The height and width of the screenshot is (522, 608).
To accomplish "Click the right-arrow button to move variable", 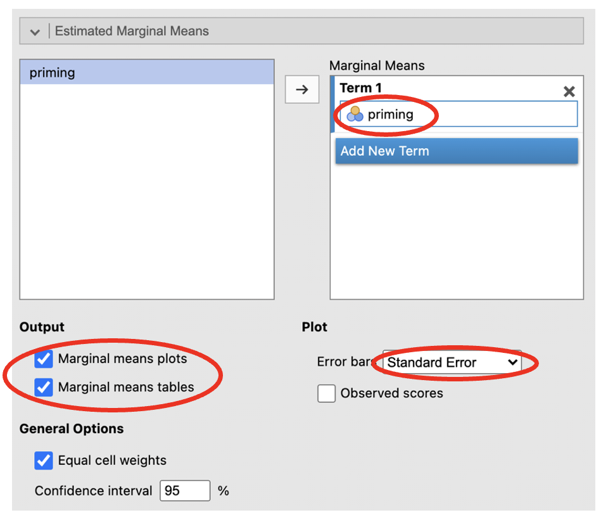I will [x=302, y=89].
